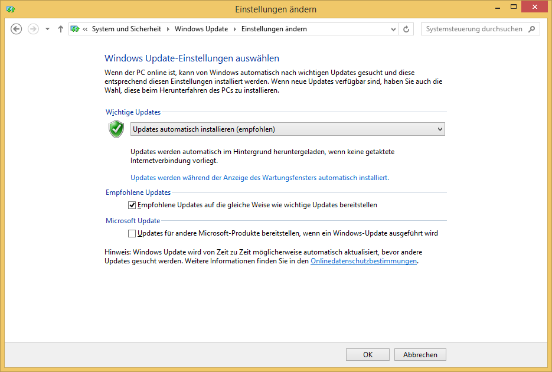Close the Einstellungen ändern window

point(535,7)
